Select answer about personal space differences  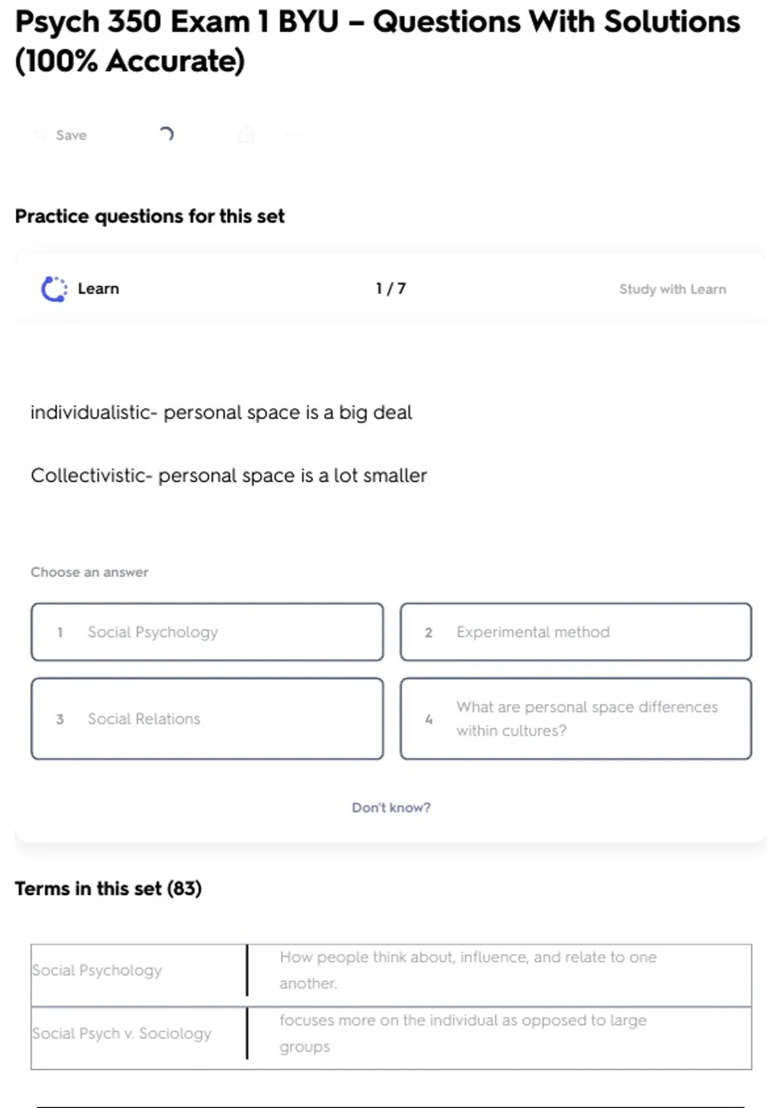(575, 718)
